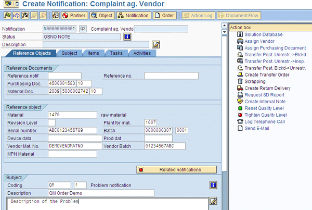Click Create Return Delivery action
The height and width of the screenshot is (210, 312).
(268, 88)
